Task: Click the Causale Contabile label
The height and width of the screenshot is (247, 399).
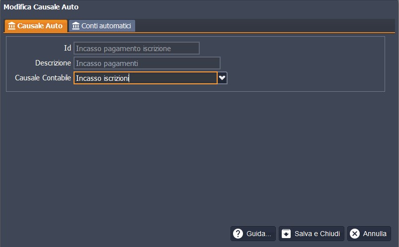Action: (x=43, y=78)
